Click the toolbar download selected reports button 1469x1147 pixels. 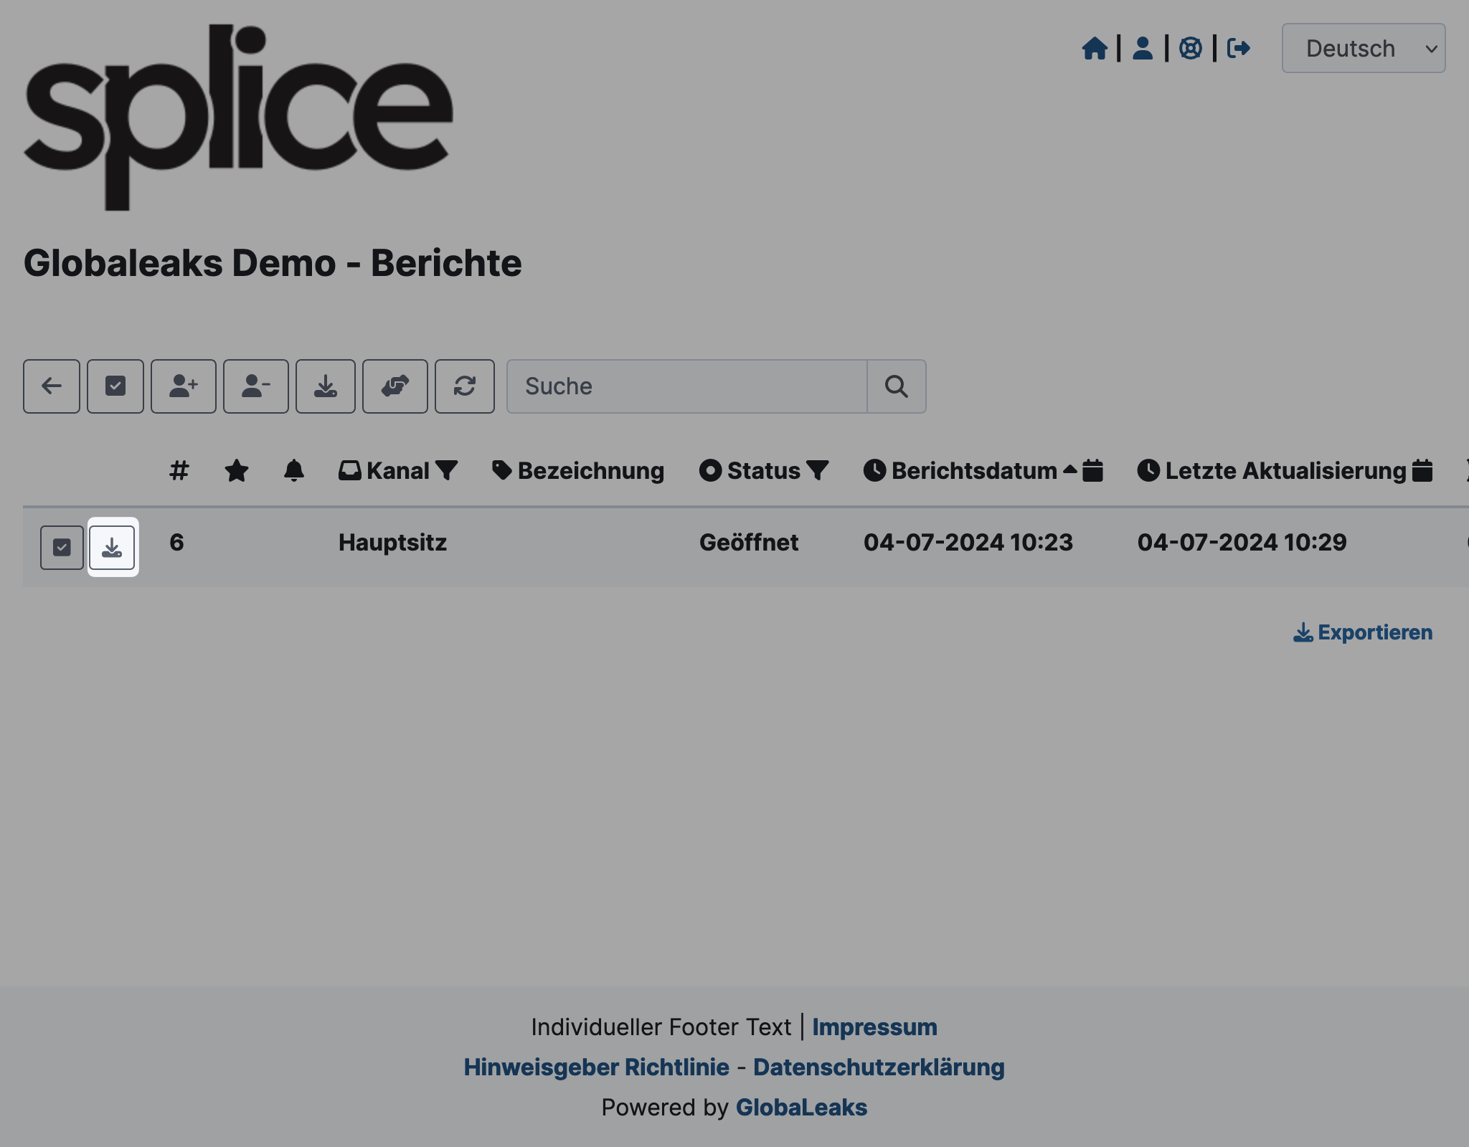(326, 386)
